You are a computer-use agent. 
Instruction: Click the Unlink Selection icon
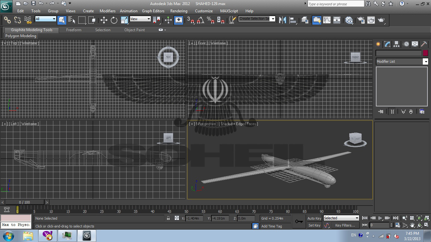[x=18, y=20]
